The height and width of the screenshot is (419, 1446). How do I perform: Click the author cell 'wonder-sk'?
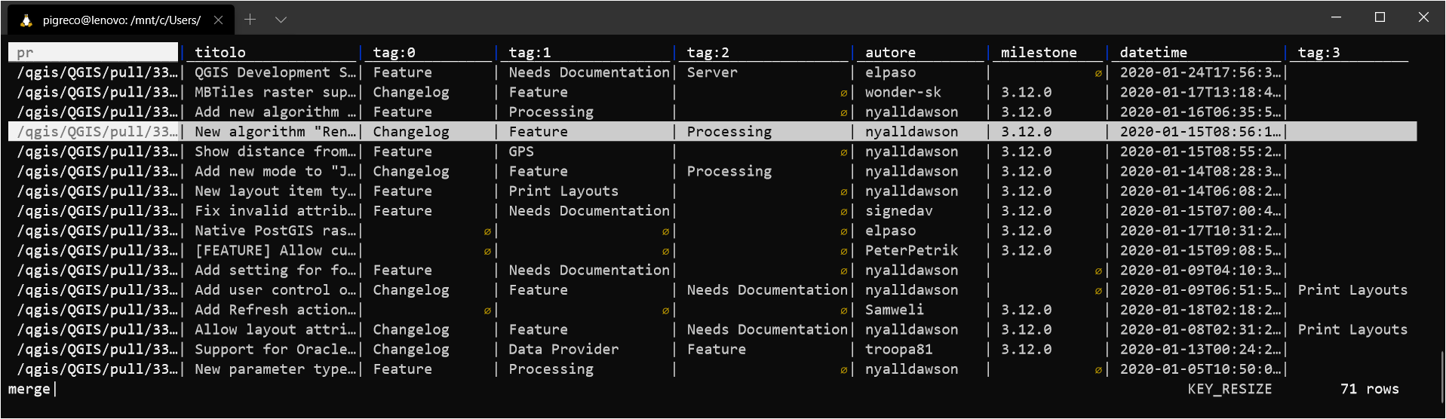tap(903, 92)
